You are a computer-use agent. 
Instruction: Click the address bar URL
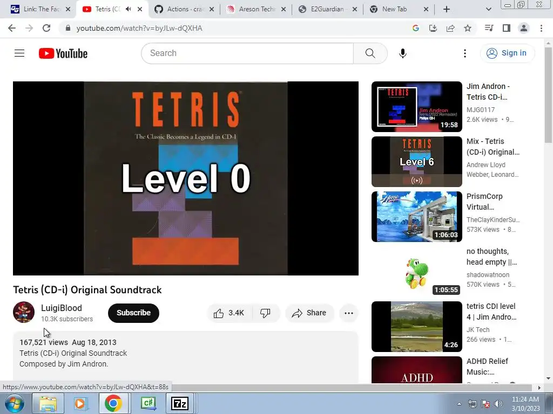[x=139, y=28]
